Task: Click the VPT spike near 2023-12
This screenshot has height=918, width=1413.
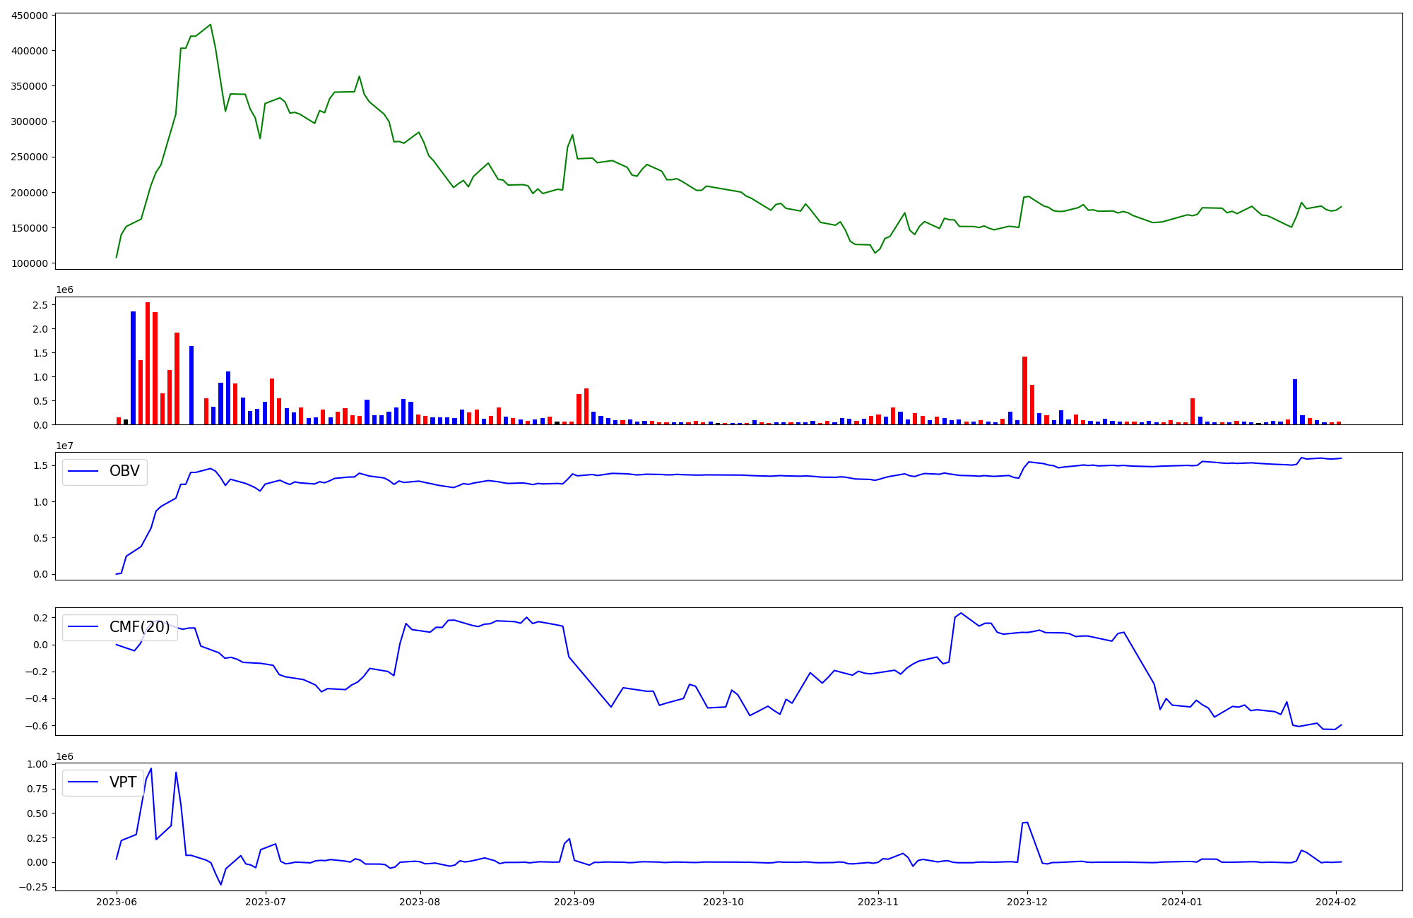Action: (1025, 823)
